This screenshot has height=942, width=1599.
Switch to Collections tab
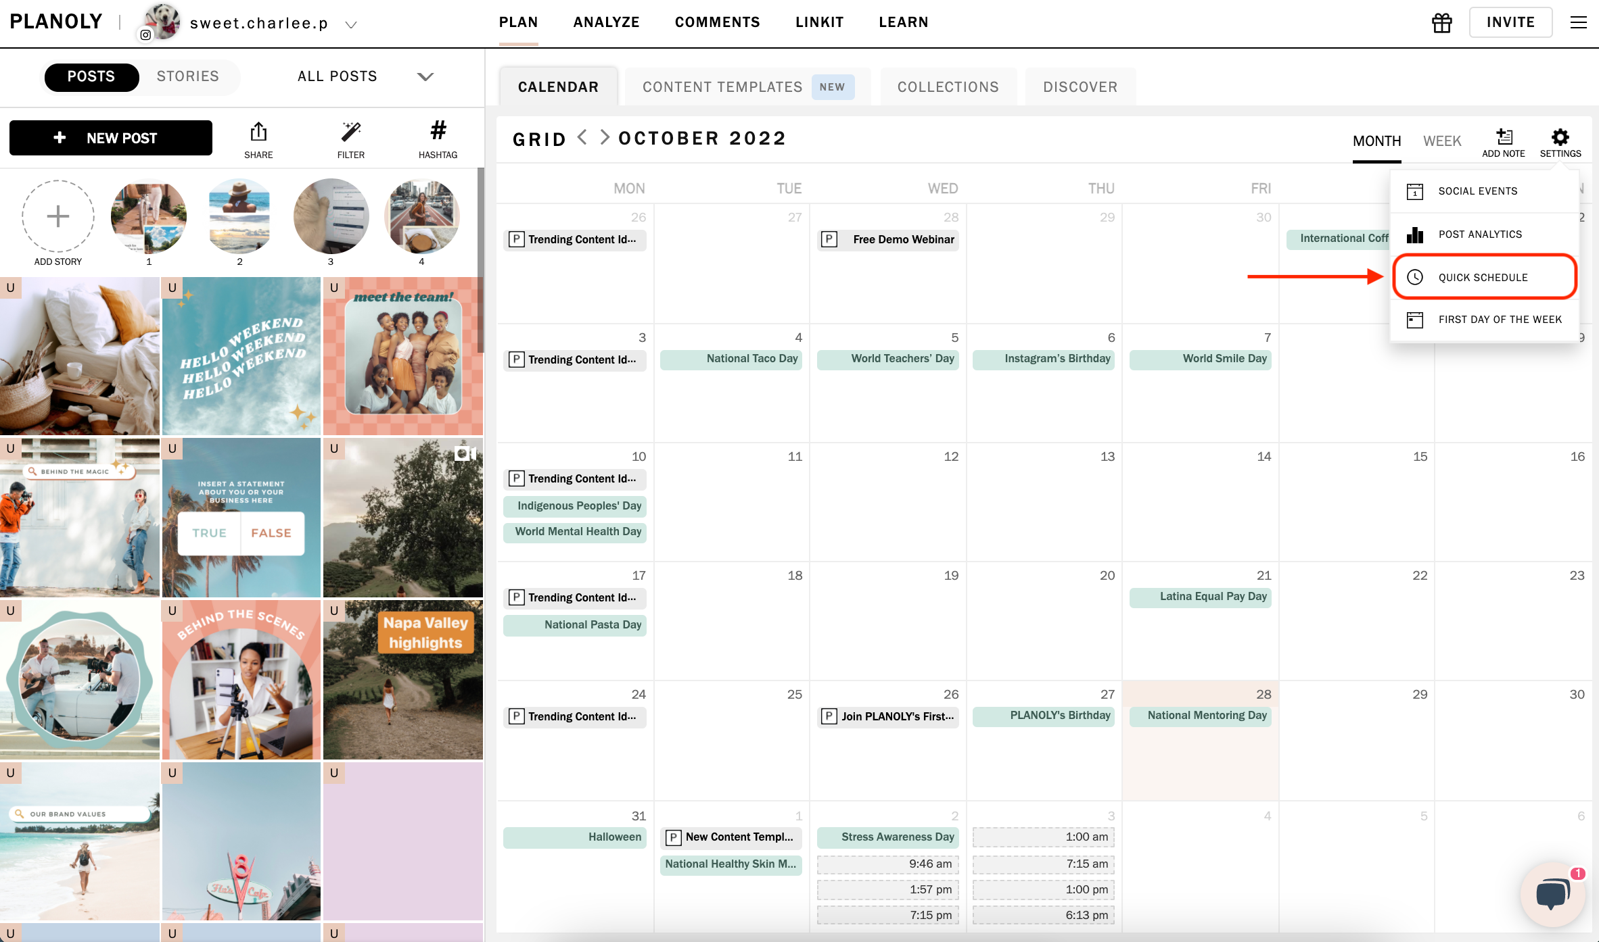pos(948,86)
